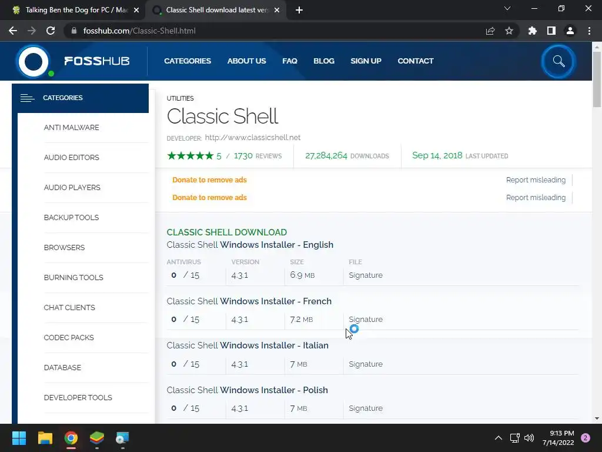Go to ABOUT US page
Viewport: 602px width, 452px height.
pyautogui.click(x=246, y=61)
